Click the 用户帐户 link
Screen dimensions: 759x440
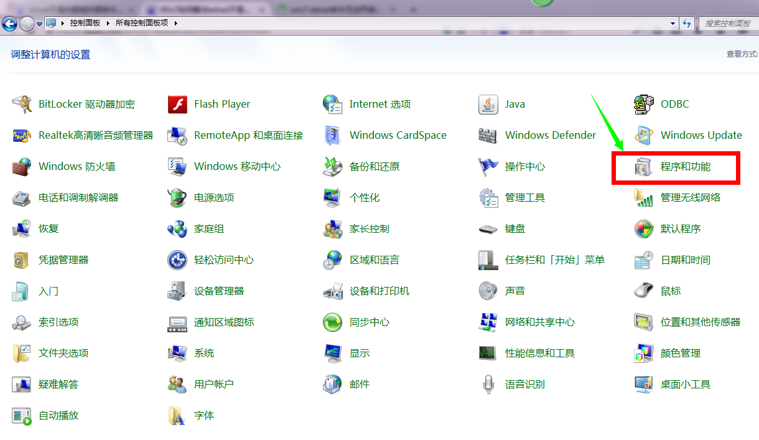pos(214,384)
